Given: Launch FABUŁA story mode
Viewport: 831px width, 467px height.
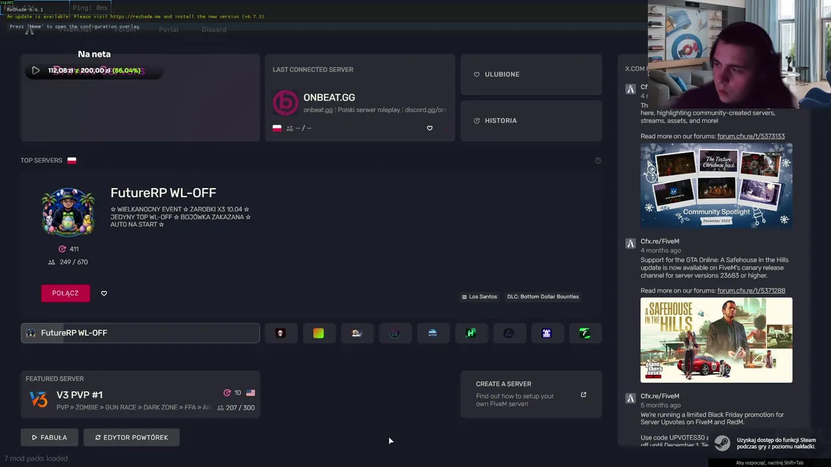Looking at the screenshot, I should point(49,437).
